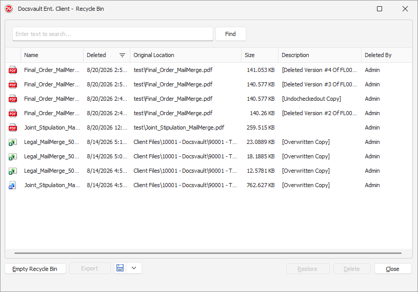
Task: Expand the dropdown arrow beside the save icon
Action: [134, 268]
